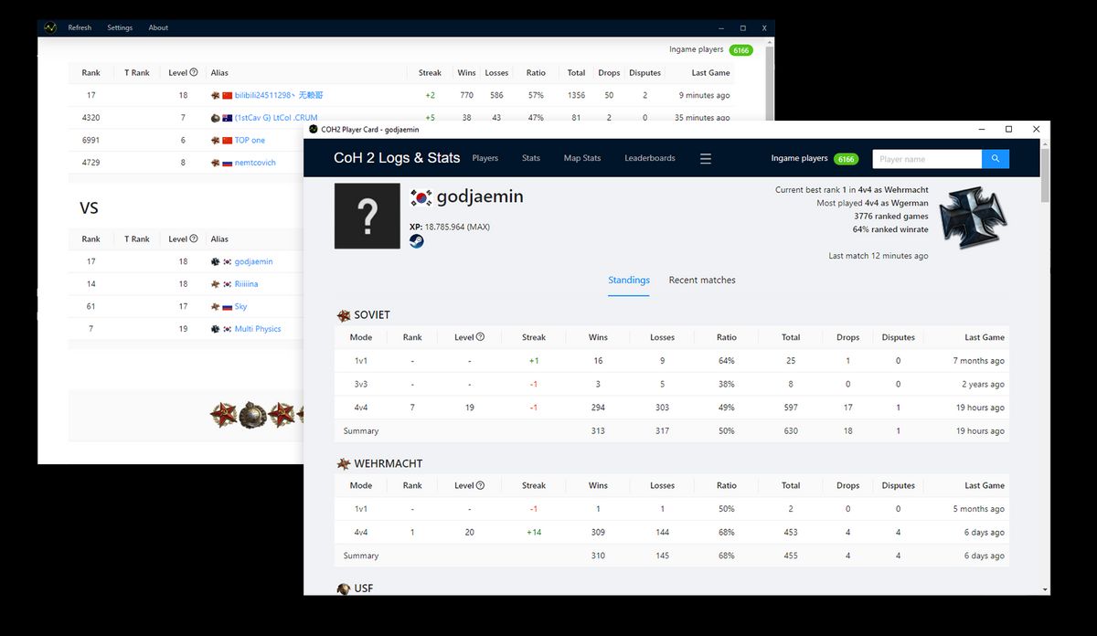1097x636 pixels.
Task: Open the Sky player link
Action: click(240, 307)
